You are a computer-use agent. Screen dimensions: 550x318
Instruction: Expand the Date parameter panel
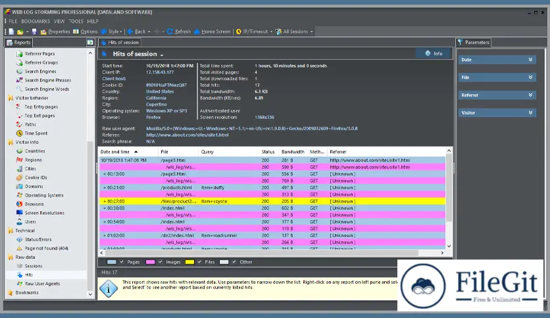[x=497, y=60]
